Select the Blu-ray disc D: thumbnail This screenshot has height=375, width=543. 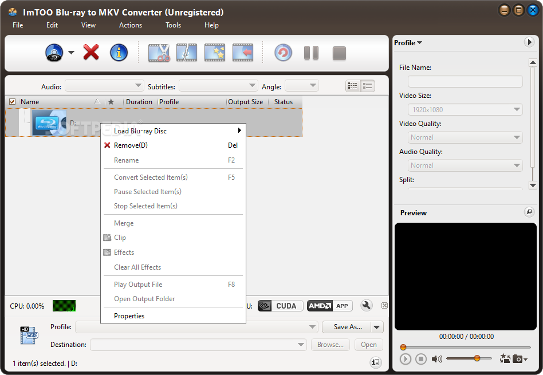49,123
